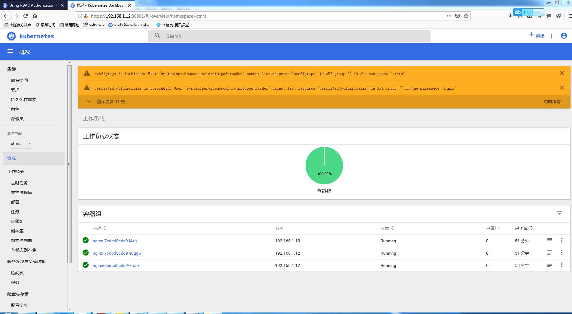This screenshot has width=572, height=314.
Task: Open 服务 in the sidebar
Action: tap(15, 283)
